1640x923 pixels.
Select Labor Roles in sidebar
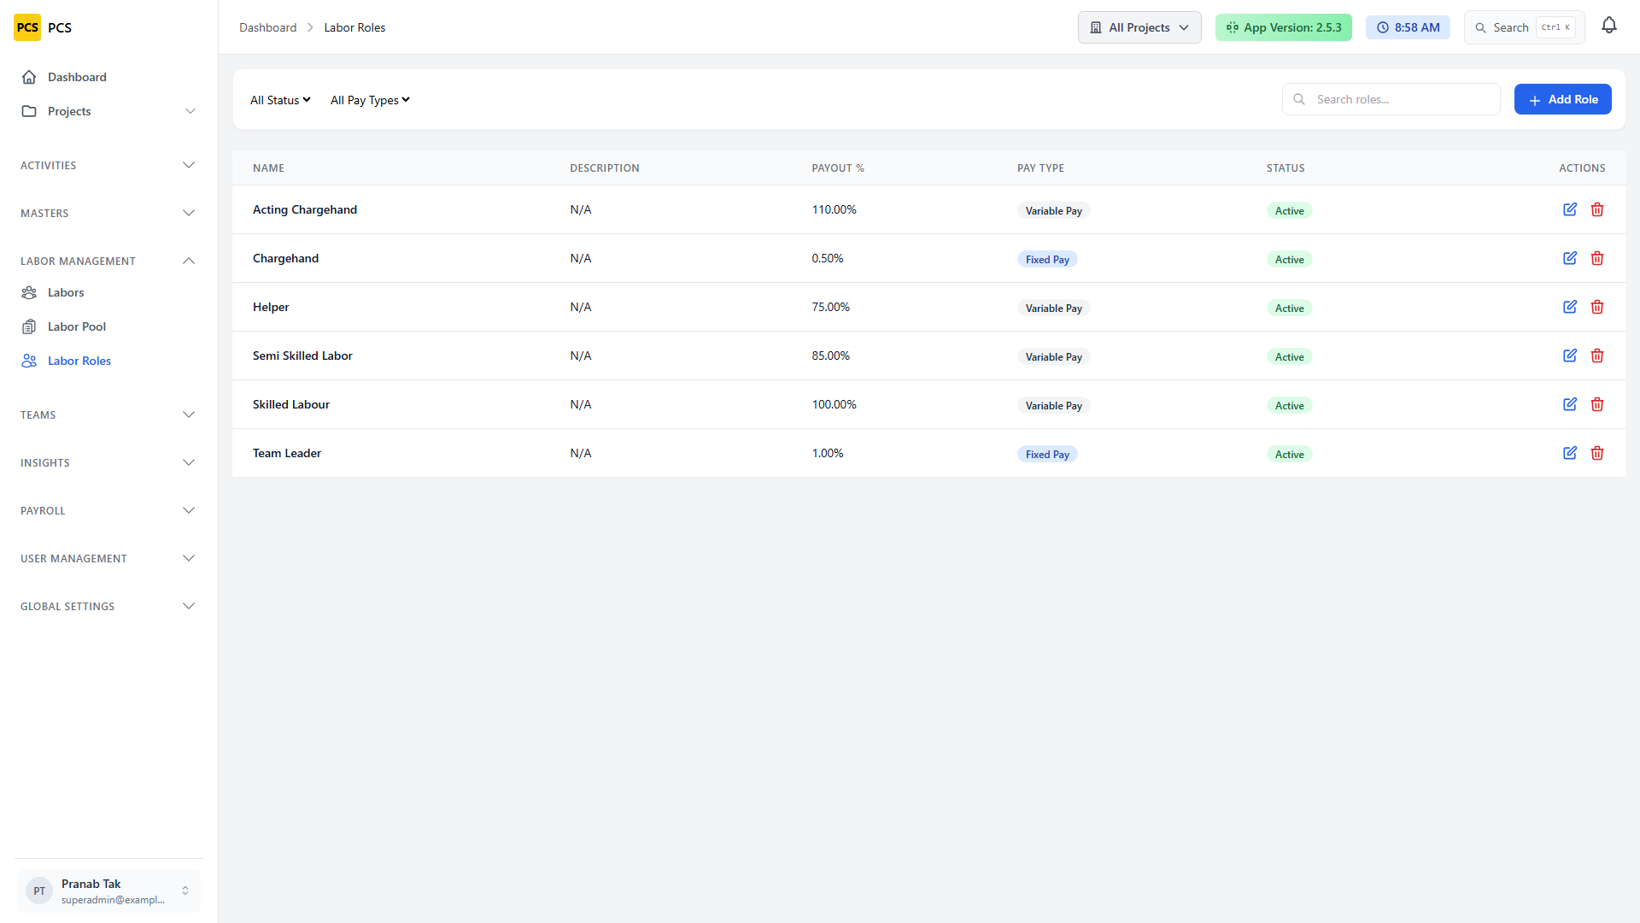109,361
